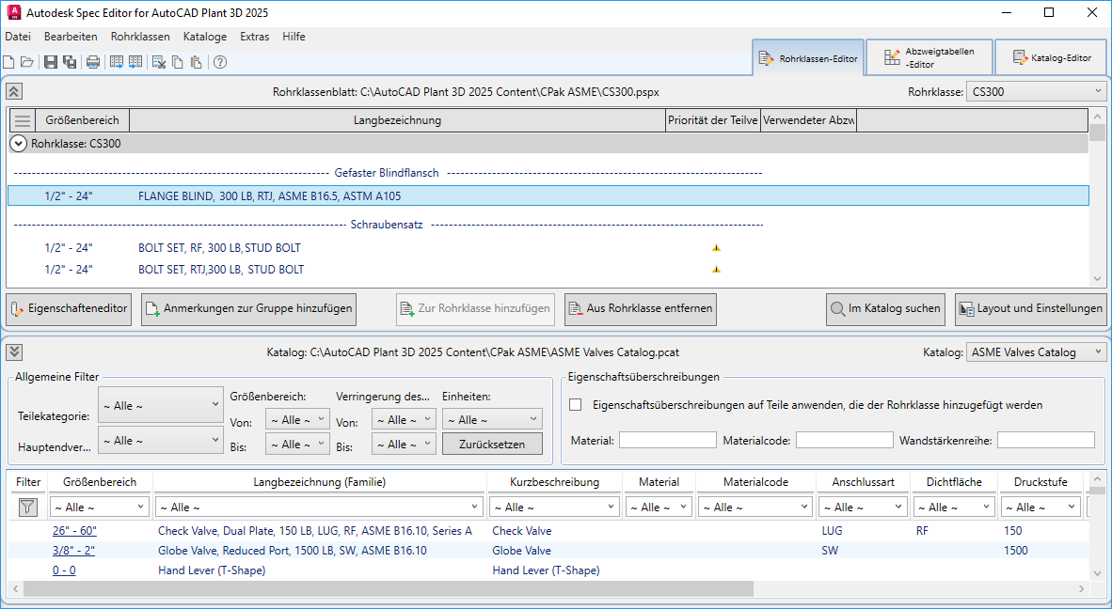
Task: Open Verringerung Von dropdown
Action: 405,419
